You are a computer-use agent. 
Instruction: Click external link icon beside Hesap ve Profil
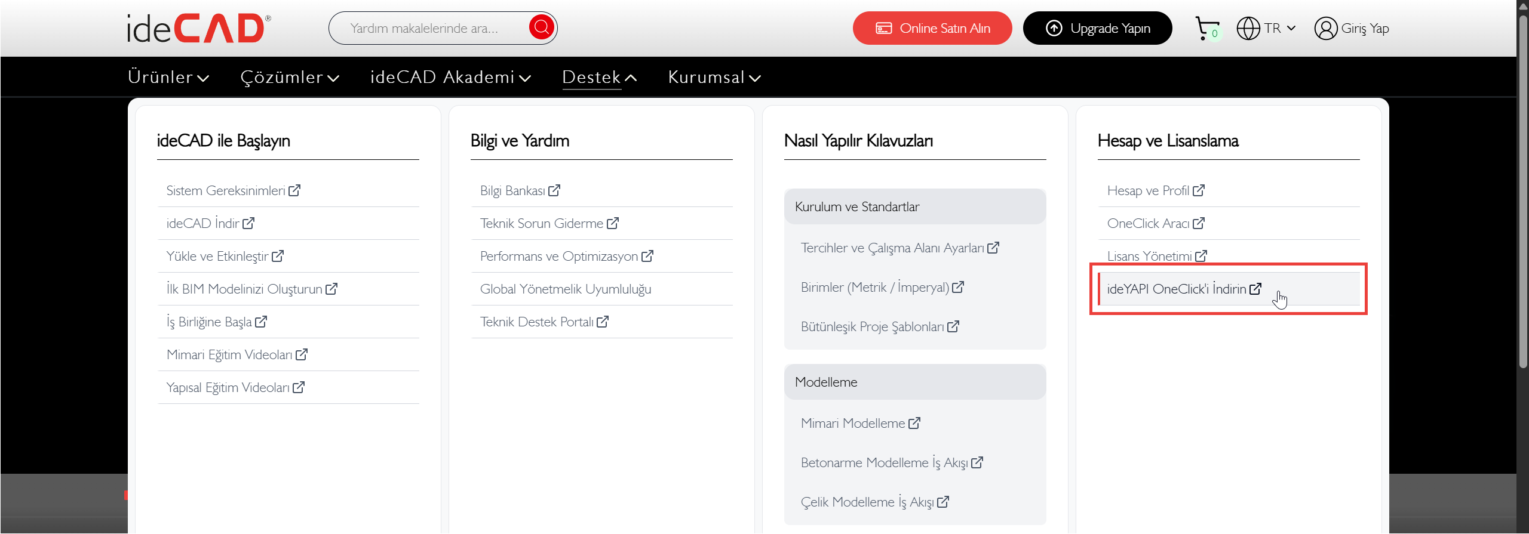pyautogui.click(x=1199, y=190)
